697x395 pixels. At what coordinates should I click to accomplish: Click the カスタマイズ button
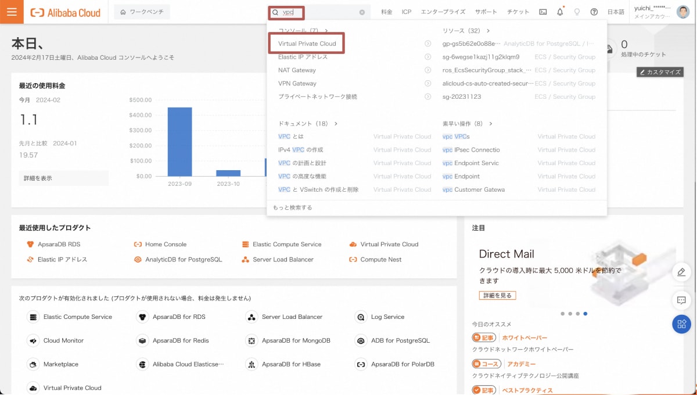(660, 72)
